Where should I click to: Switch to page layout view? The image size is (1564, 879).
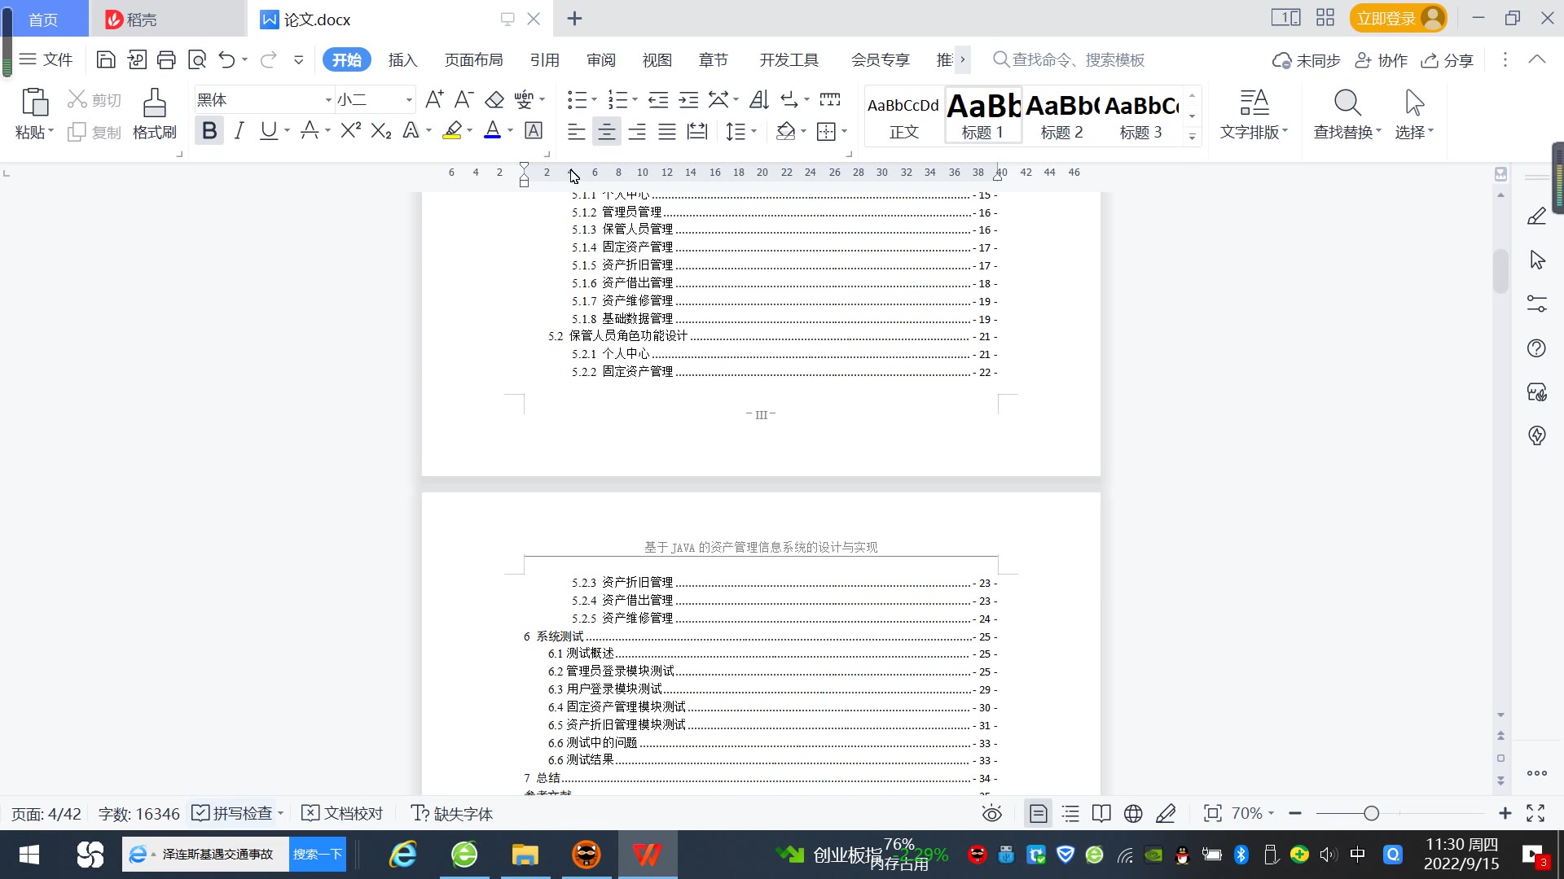coord(1038,813)
